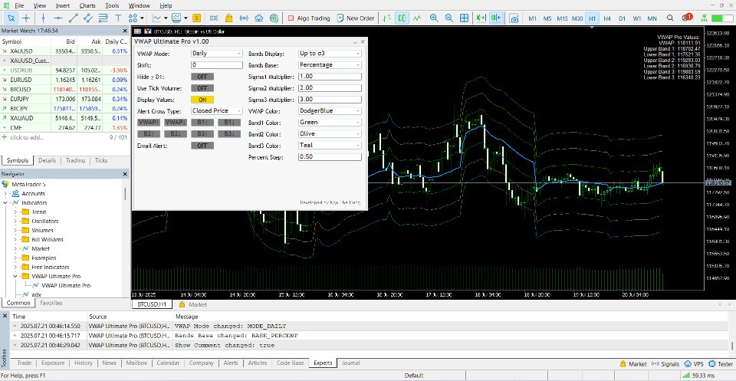Open the MetaEditor IDE
Viewport: 736px width, 381px height.
(x=214, y=18)
